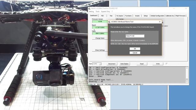Viewport: 196px width, 110px height.
Task: Open the Flash Firmware tab
Action: click(180, 16)
